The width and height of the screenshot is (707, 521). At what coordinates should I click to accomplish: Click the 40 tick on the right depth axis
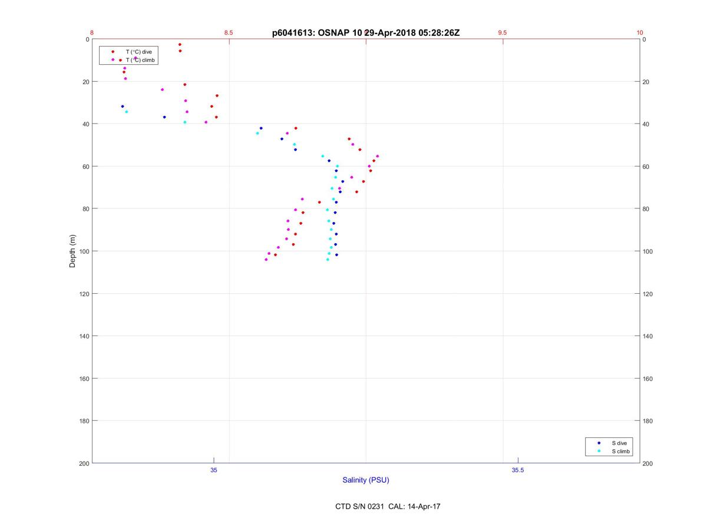point(646,124)
